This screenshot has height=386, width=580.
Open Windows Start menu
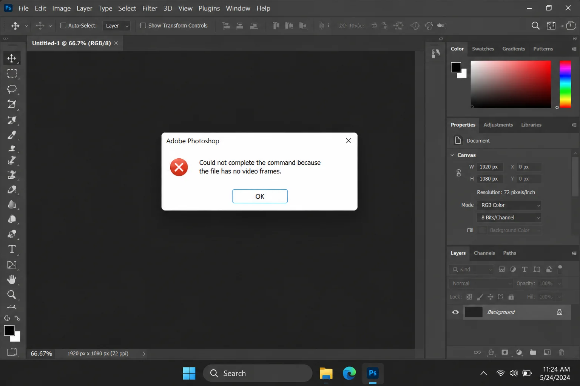[x=189, y=373]
